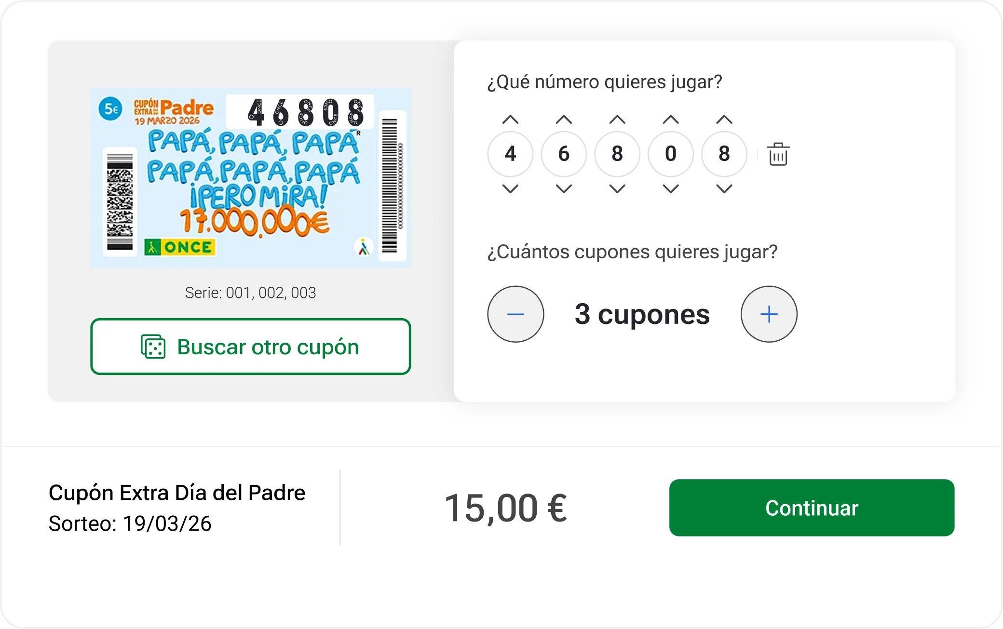This screenshot has height=629, width=1003.
Task: Click the Buscar otro cupón button
Action: 250,347
